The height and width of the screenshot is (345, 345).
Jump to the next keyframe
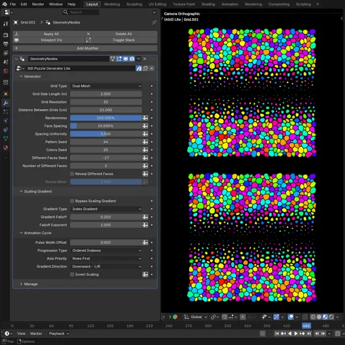[x=303, y=334]
